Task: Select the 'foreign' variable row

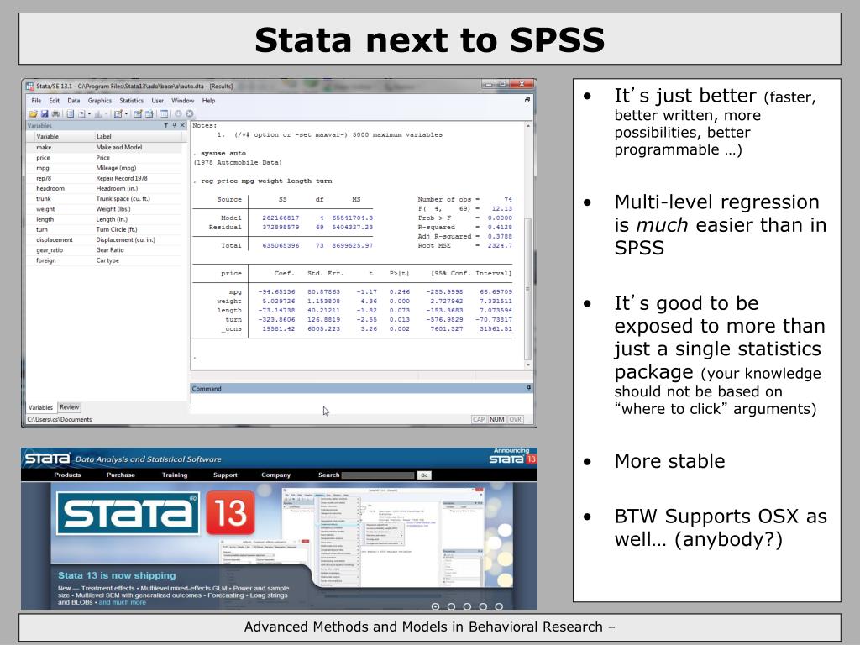Action: click(x=104, y=260)
